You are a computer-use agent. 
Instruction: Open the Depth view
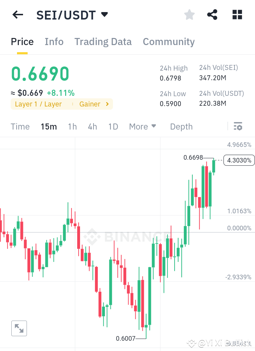[181, 126]
